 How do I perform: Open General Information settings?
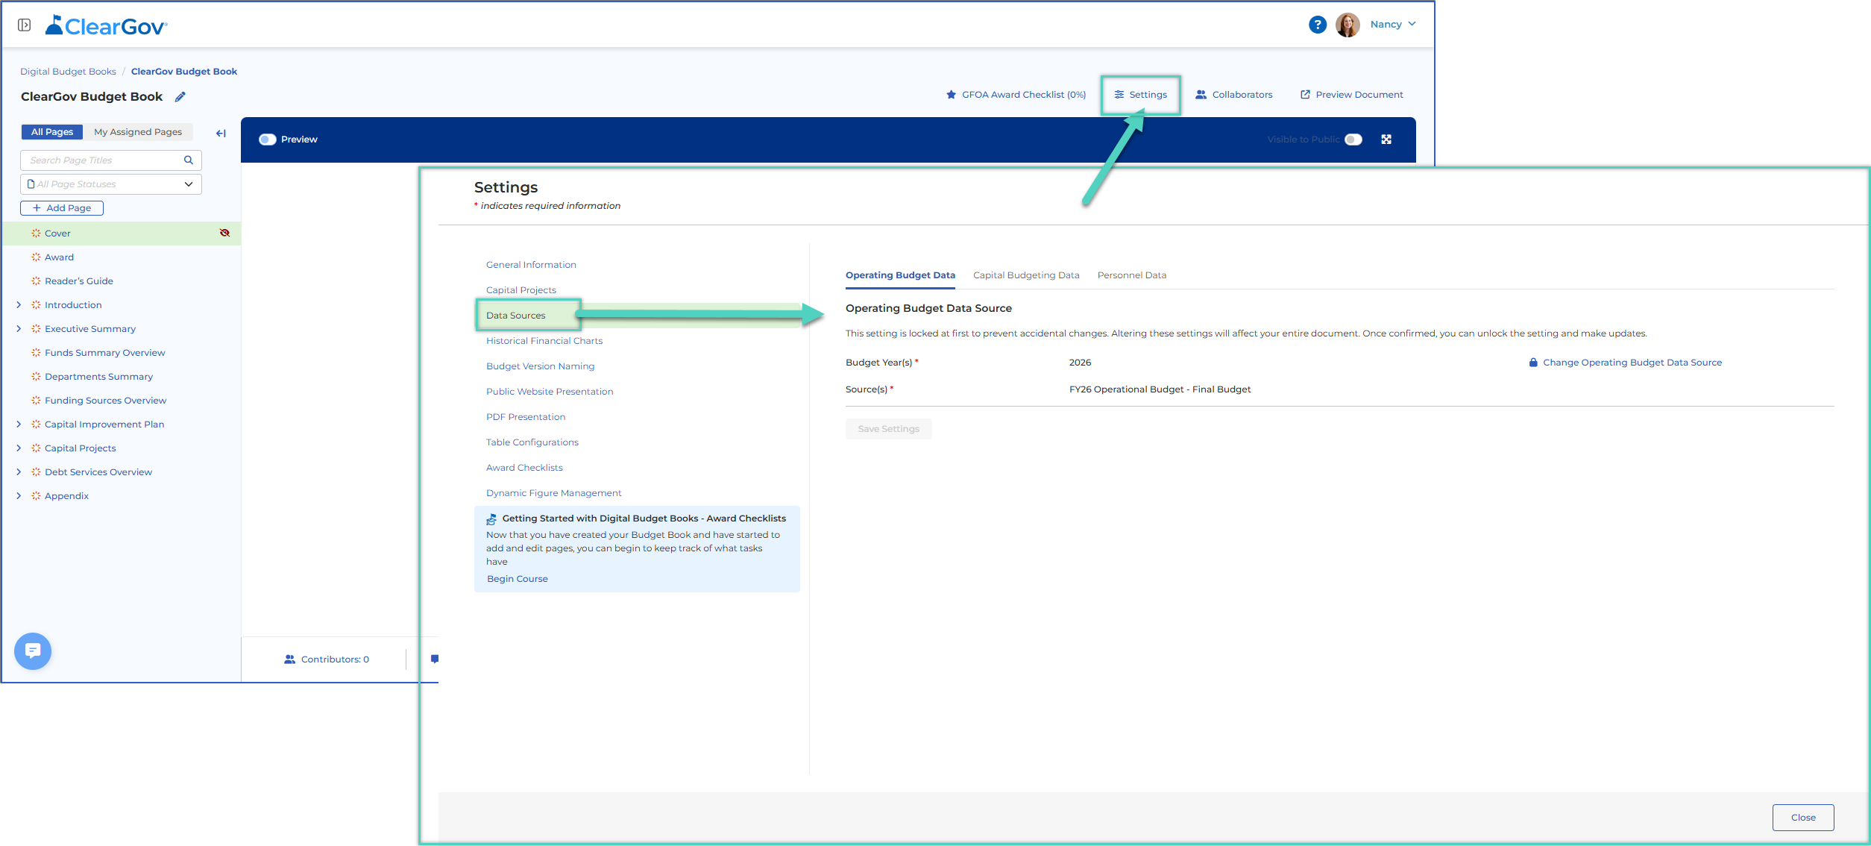(531, 265)
